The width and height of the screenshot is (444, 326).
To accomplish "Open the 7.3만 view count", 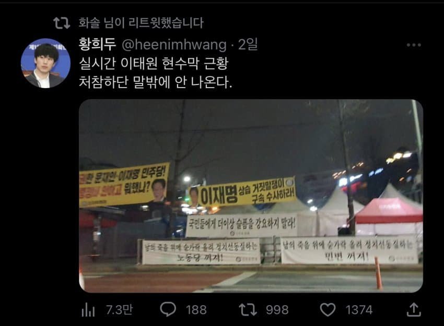I will coord(119,310).
